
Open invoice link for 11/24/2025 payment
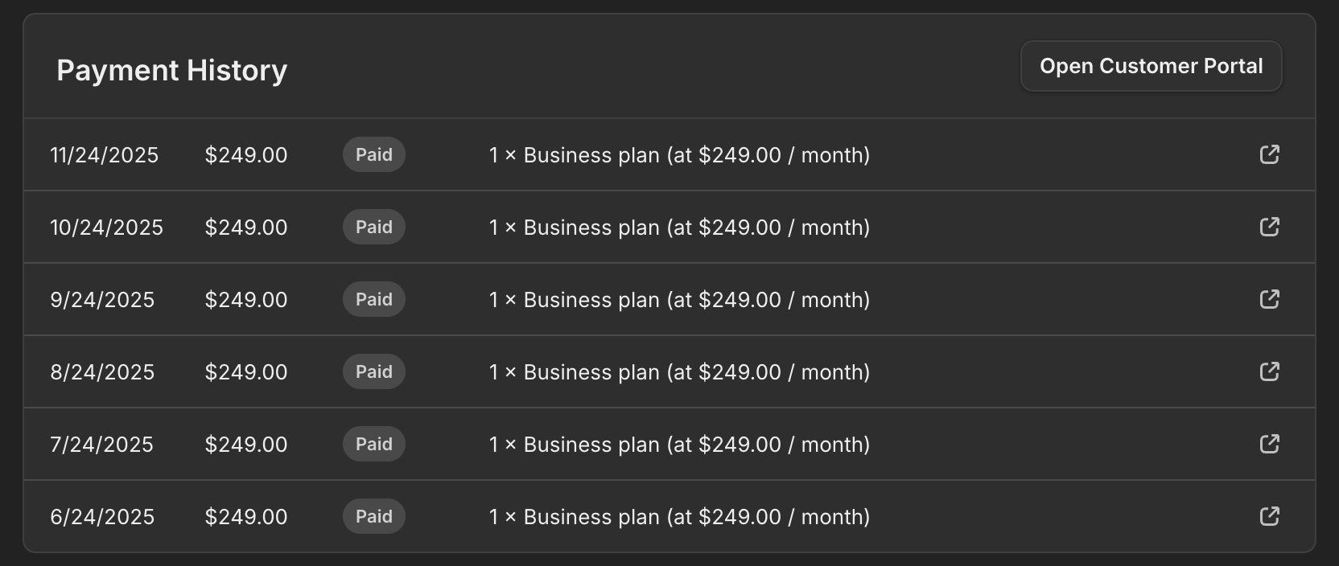(1269, 154)
